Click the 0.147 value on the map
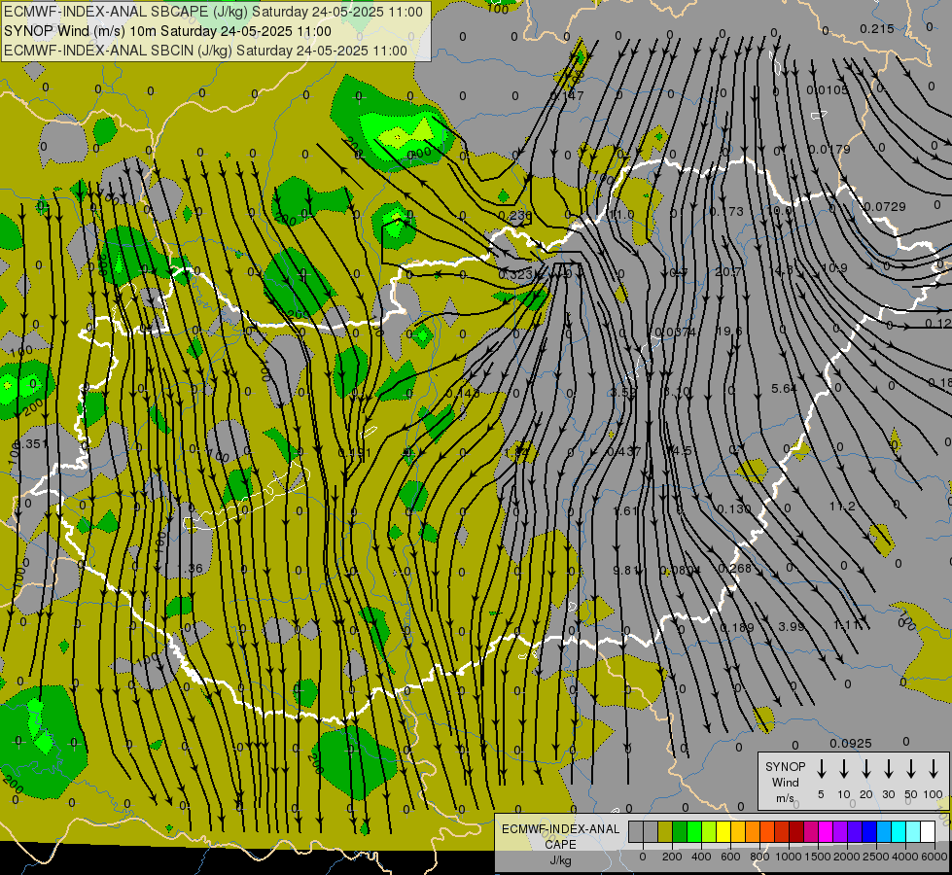The height and width of the screenshot is (875, 952). click(x=567, y=95)
